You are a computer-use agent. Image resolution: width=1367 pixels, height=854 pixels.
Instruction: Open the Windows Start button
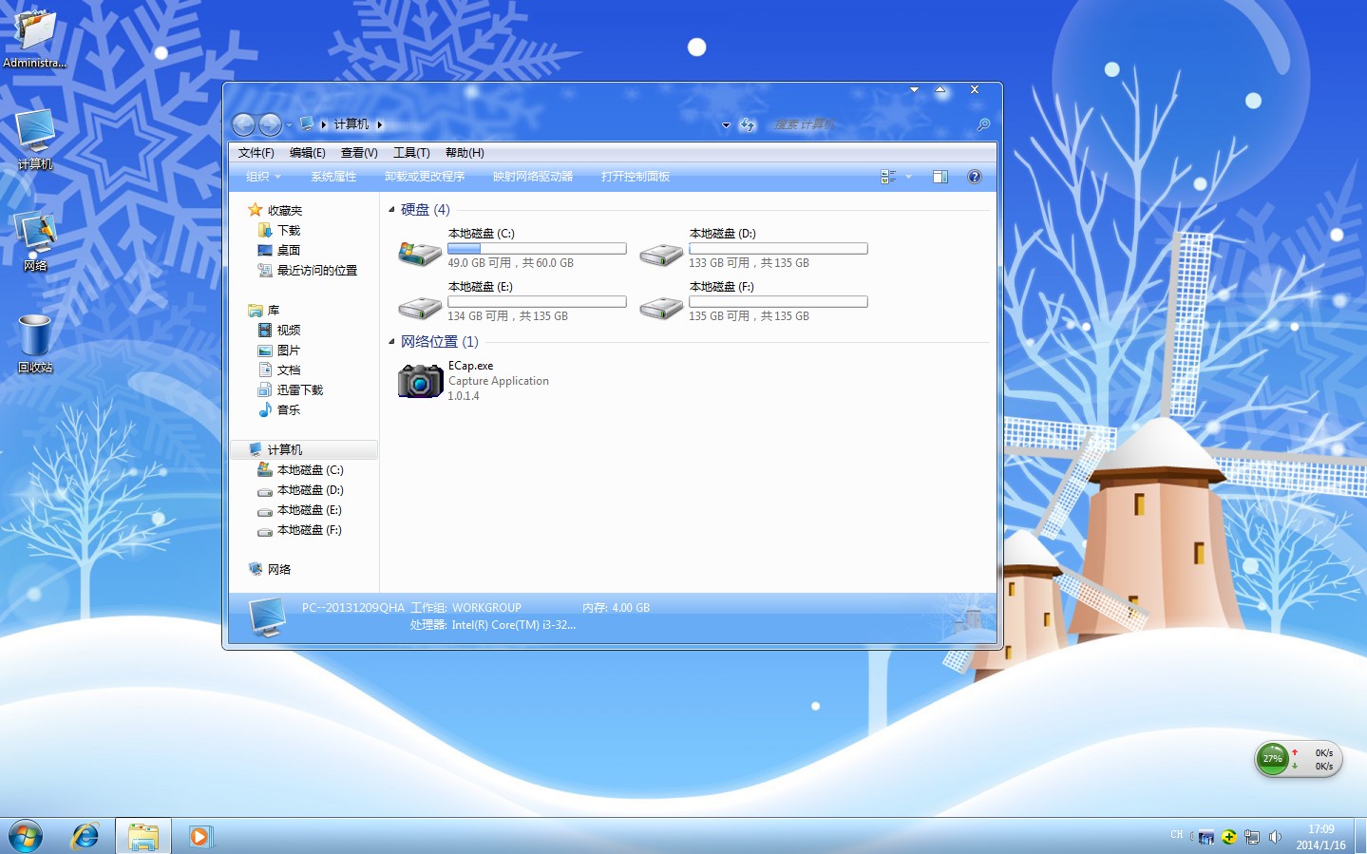tap(26, 837)
